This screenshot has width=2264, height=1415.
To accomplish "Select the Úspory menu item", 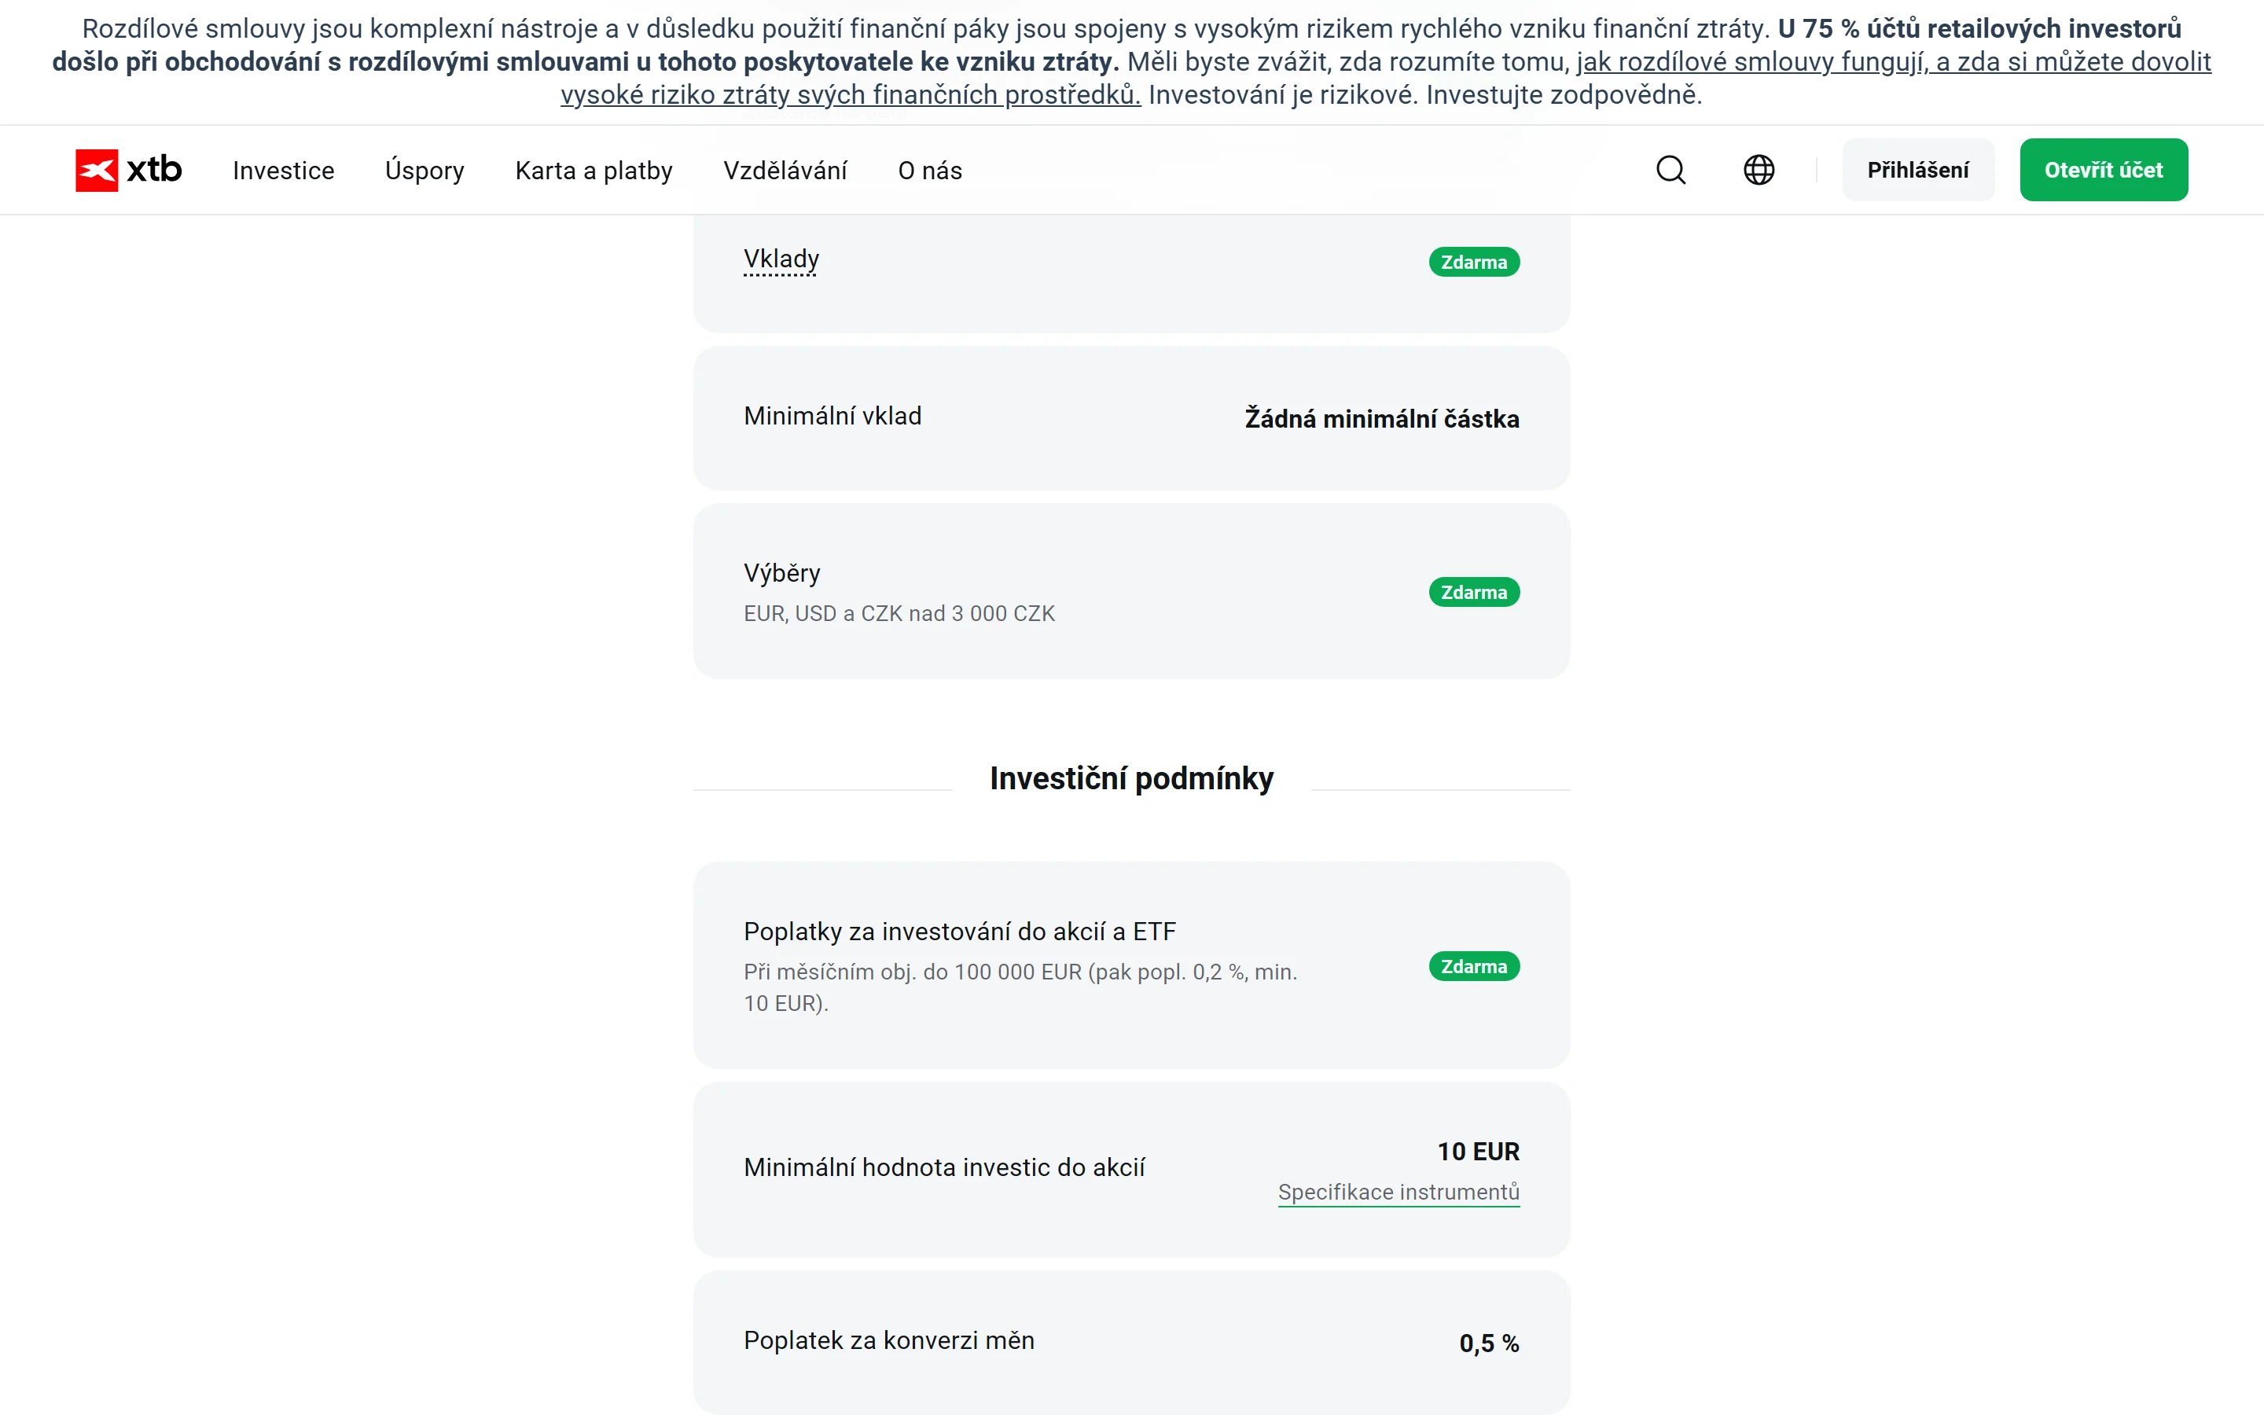I will (424, 169).
